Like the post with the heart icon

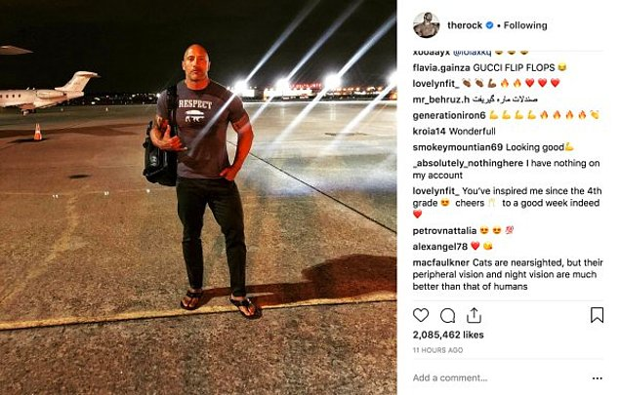click(x=421, y=315)
